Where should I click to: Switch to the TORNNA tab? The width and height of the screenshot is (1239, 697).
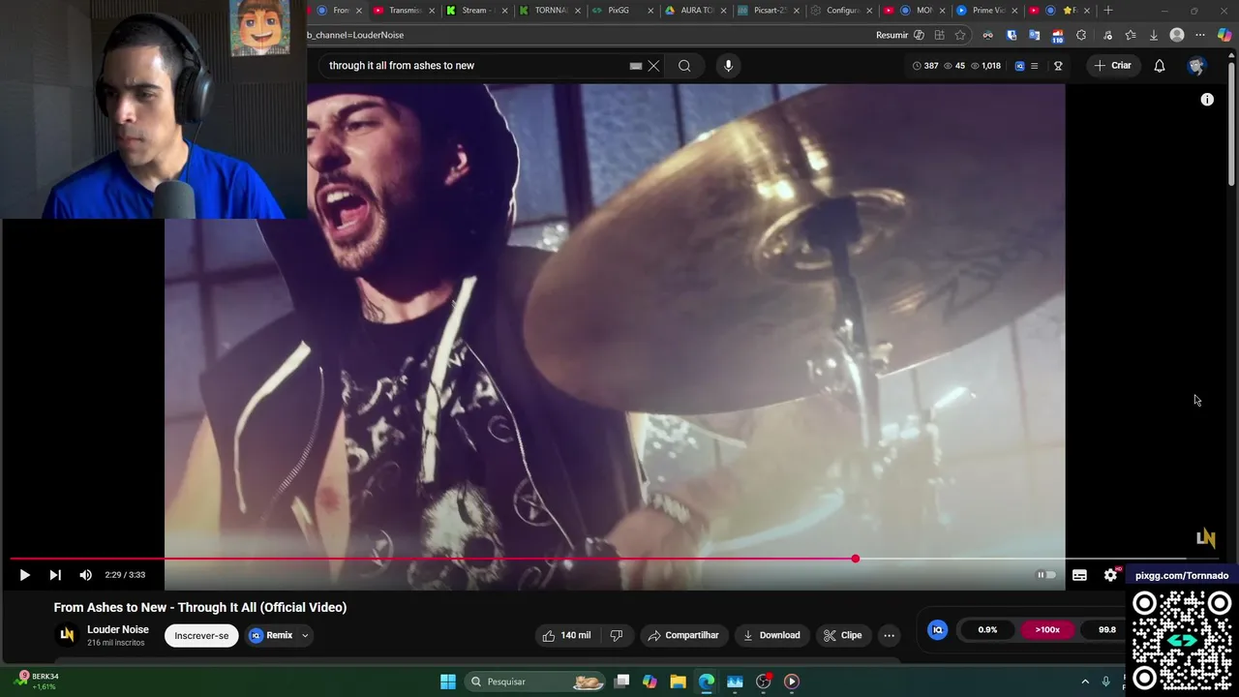[548, 11]
